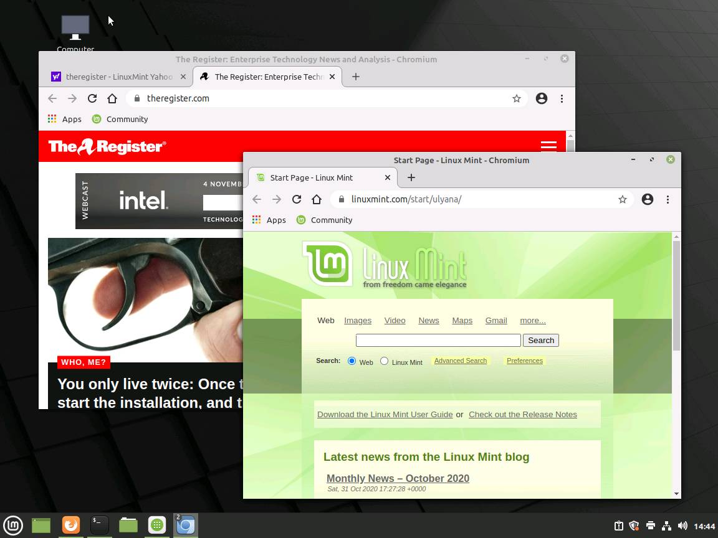Viewport: 718px width, 538px height.
Task: Close The Register: Enterprise Tech tab
Action: 332,77
